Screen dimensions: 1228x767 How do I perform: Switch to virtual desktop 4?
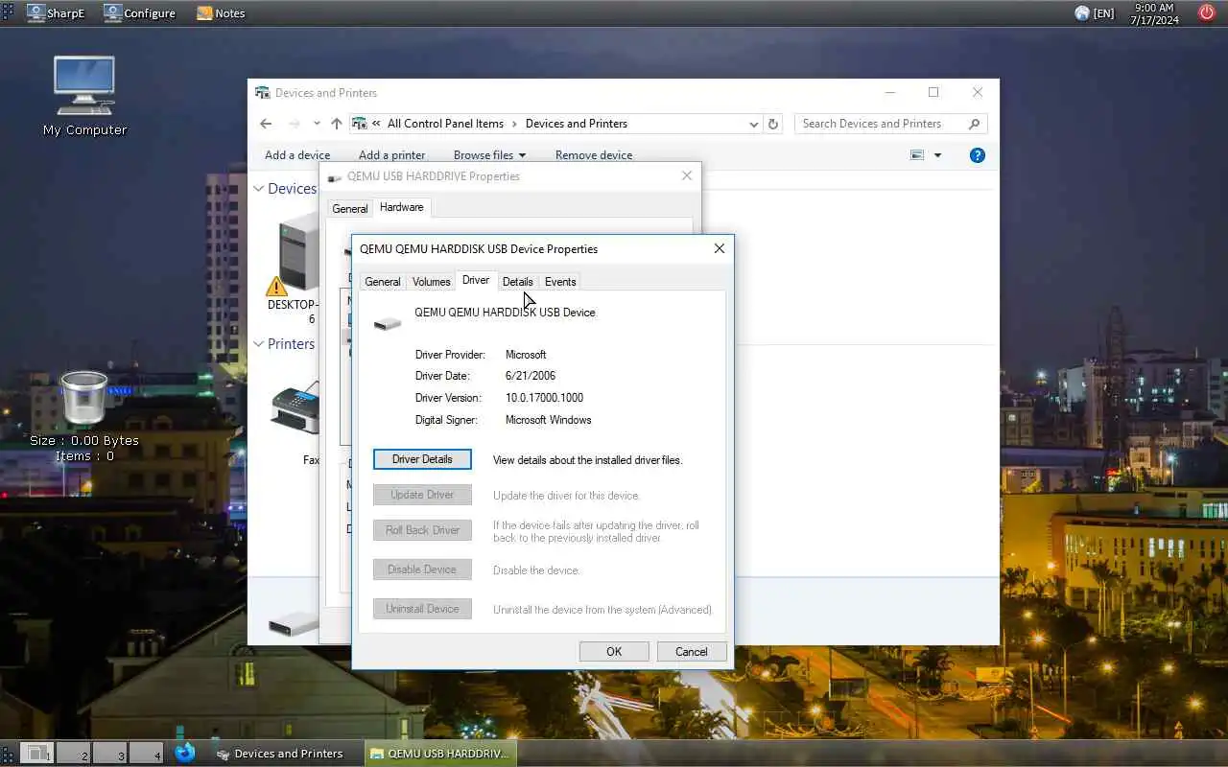click(147, 754)
